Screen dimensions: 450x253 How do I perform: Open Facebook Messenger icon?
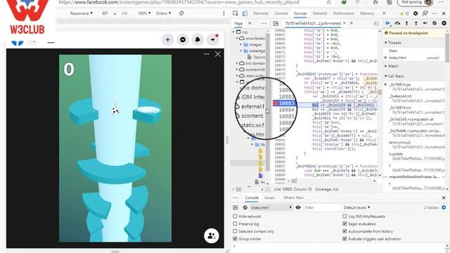pyautogui.click(x=183, y=40)
